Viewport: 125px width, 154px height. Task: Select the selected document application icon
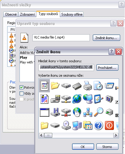44,86
